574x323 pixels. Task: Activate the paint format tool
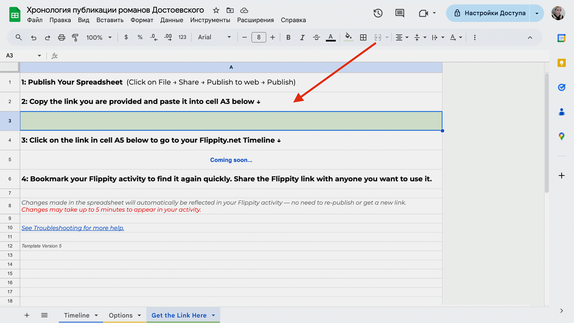75,37
